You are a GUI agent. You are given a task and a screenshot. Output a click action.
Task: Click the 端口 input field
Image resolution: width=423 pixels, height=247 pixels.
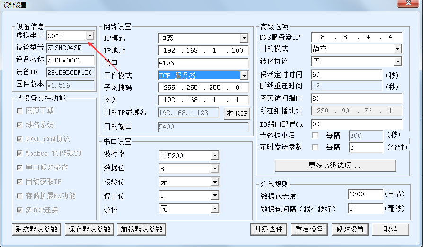[x=203, y=63]
